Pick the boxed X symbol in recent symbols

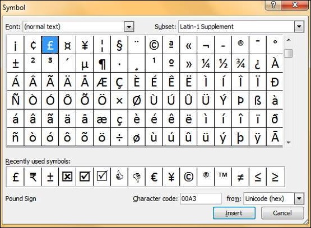tap(67, 177)
